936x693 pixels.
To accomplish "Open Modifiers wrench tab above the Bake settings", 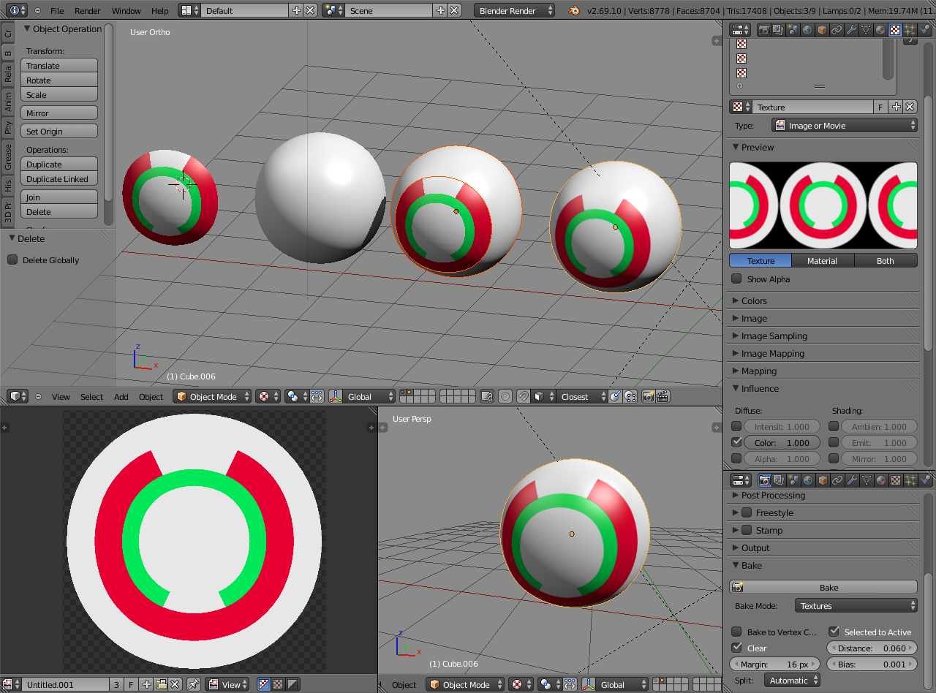I will (x=851, y=480).
